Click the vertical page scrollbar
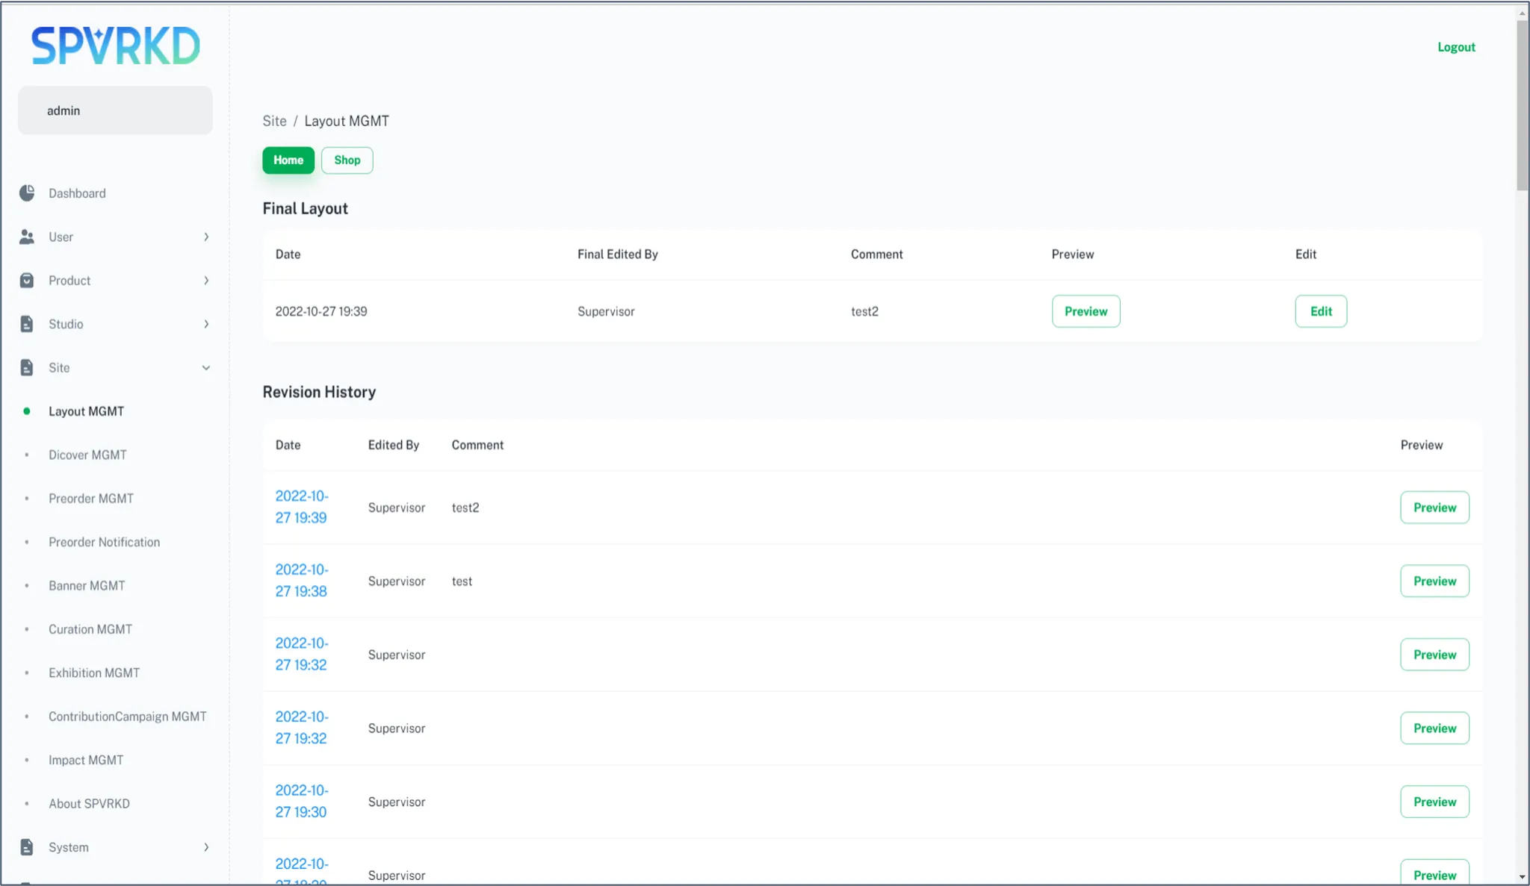Viewport: 1530px width, 886px height. pos(1522,104)
